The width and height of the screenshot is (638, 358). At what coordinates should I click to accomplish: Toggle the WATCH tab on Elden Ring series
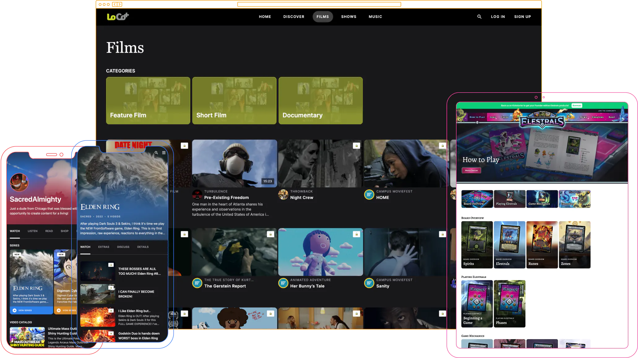point(85,247)
